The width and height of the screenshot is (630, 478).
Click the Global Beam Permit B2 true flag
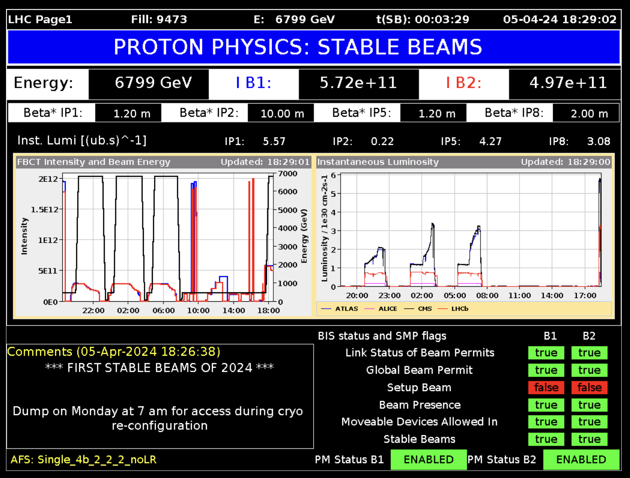coord(589,370)
